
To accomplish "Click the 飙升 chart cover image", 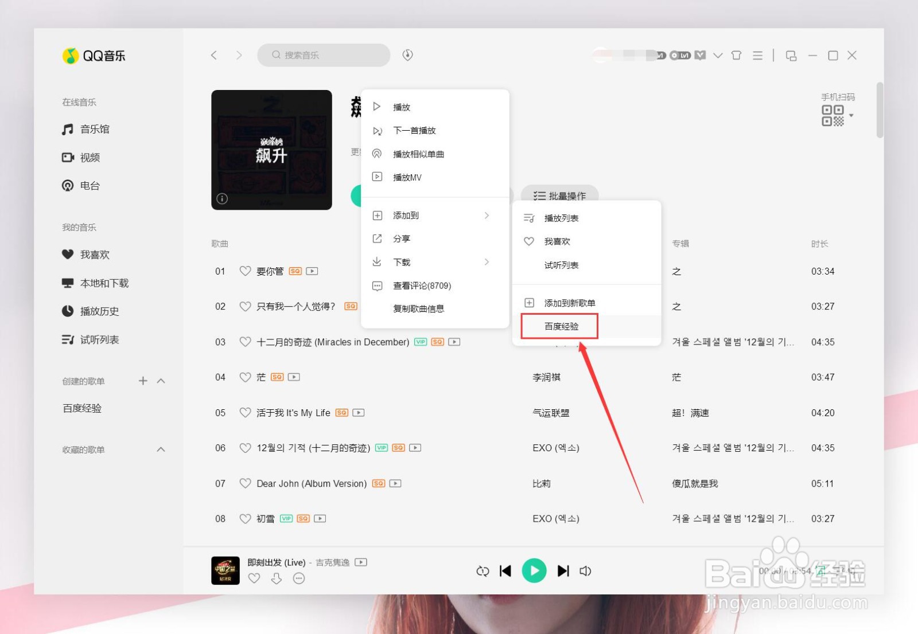I will [271, 150].
